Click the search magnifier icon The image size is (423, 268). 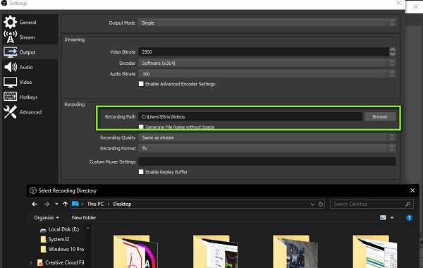pyautogui.click(x=408, y=205)
